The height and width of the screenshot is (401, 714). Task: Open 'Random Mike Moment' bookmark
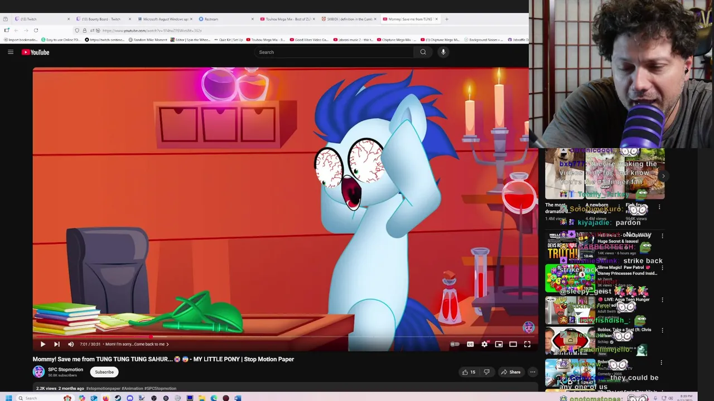click(148, 40)
